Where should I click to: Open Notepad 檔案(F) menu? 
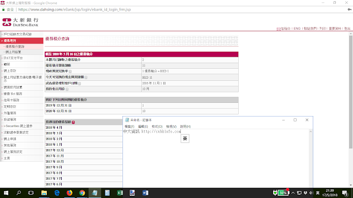(129, 127)
